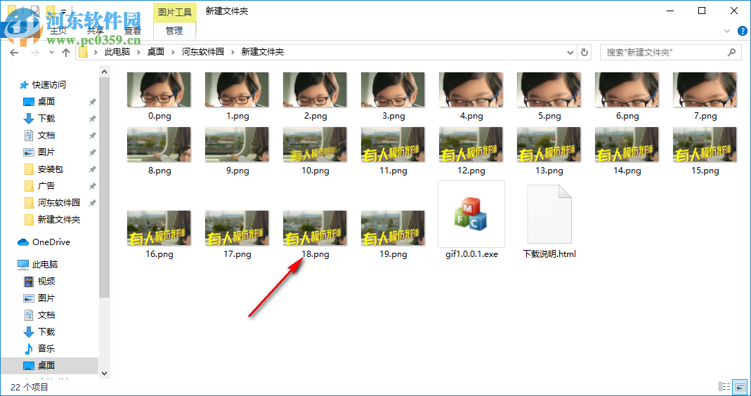Choose the 10.png image file
Viewport: 751px width, 396px height.
[315, 145]
